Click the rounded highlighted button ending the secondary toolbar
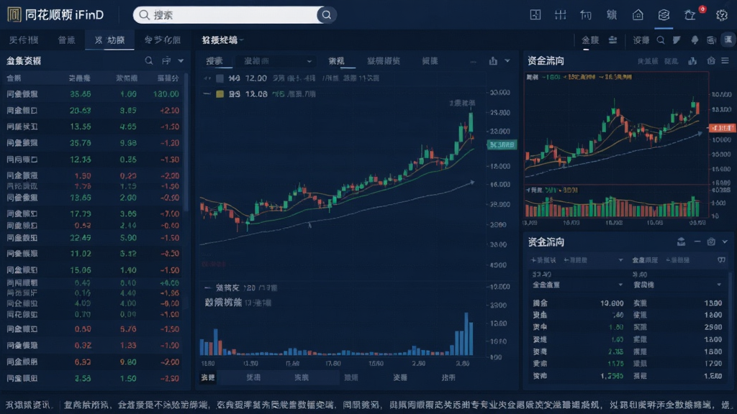737x414 pixels. pos(728,40)
